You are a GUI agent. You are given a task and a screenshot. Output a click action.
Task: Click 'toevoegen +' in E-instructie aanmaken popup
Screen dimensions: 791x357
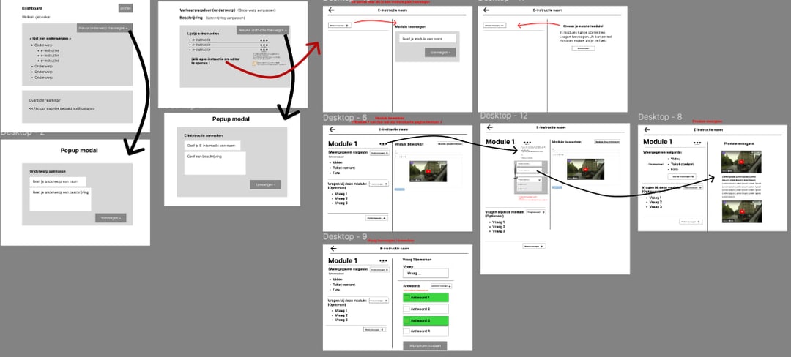tap(265, 185)
